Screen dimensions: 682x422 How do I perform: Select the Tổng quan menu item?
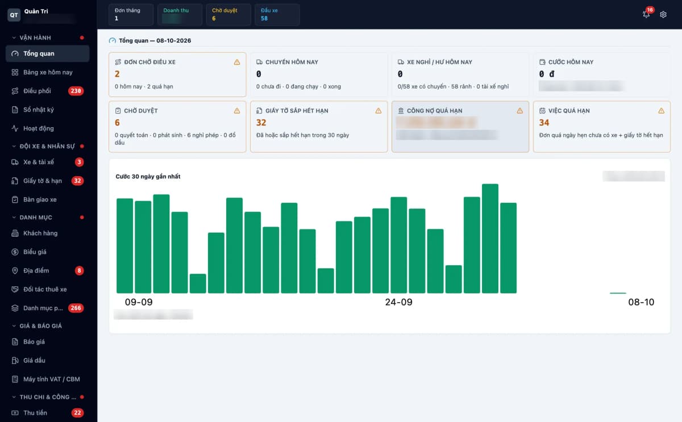pyautogui.click(x=48, y=53)
